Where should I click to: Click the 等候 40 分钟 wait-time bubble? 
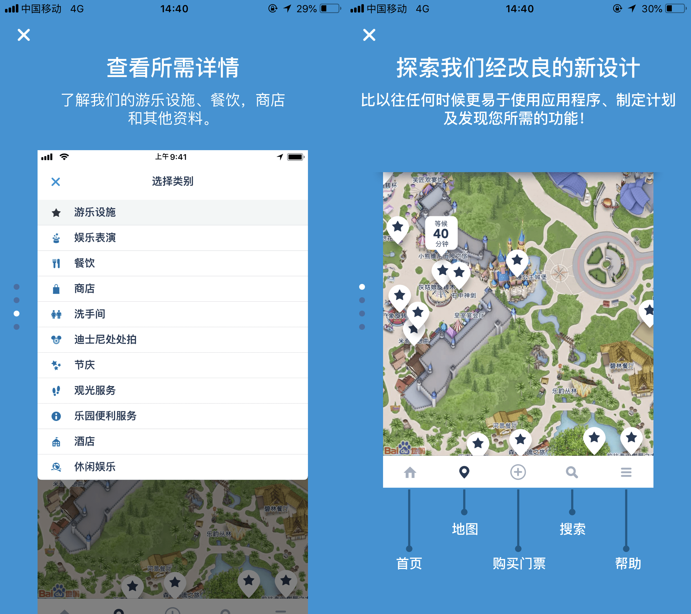point(441,234)
